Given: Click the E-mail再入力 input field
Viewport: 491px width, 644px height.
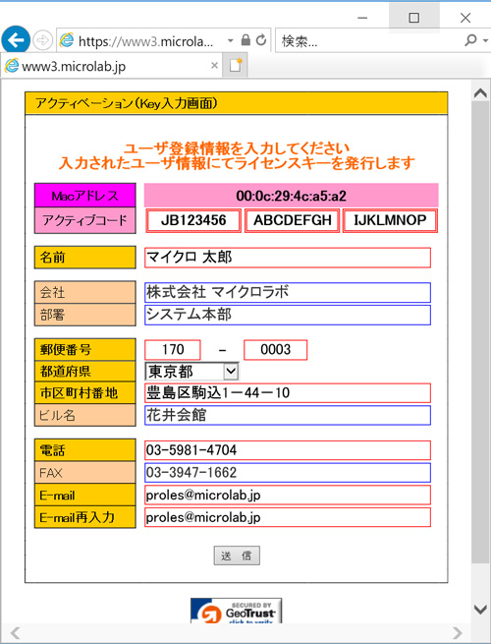Looking at the screenshot, I should click(288, 517).
